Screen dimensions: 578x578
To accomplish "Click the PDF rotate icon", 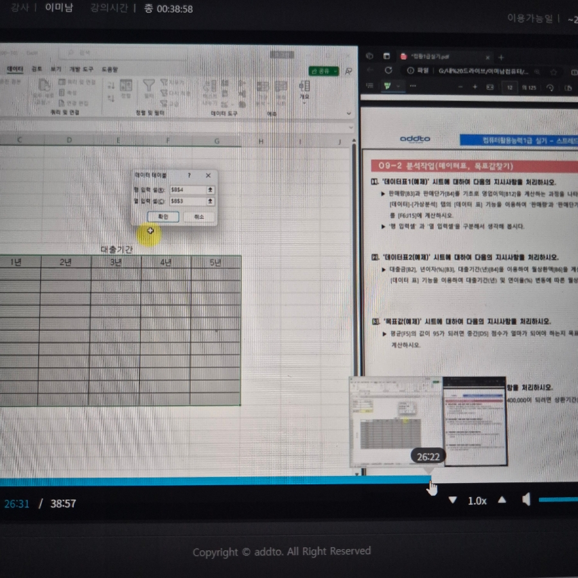I will click(x=550, y=87).
